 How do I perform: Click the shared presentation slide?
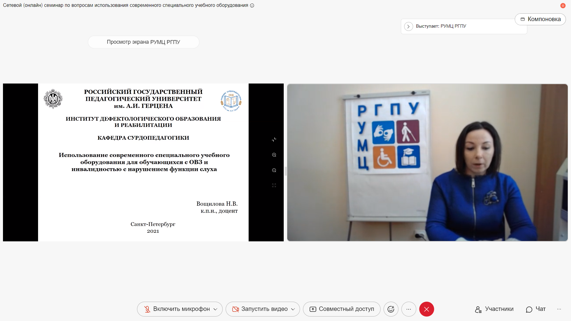pyautogui.click(x=143, y=163)
